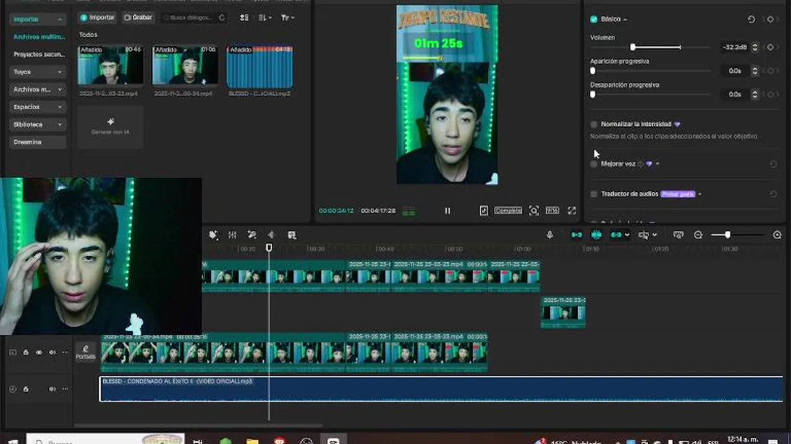
Task: Click the auto-cutout icon in timeline toolbar
Action: (x=252, y=235)
